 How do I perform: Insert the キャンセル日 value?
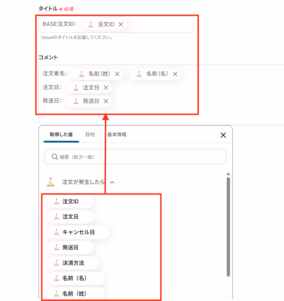[79, 232]
